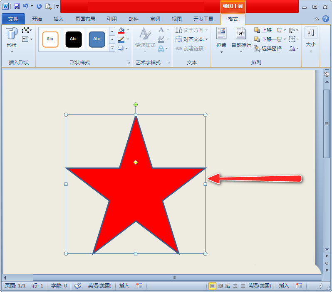Click the text outline icon
This screenshot has width=332, height=292.
(x=161, y=39)
